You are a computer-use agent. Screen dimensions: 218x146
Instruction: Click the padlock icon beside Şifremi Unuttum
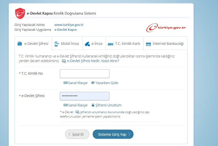tap(93, 105)
